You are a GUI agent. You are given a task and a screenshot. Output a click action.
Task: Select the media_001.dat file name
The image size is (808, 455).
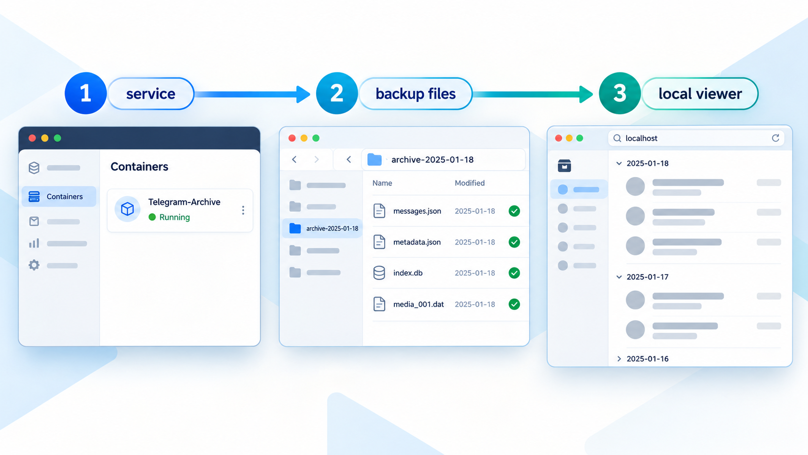pyautogui.click(x=418, y=304)
